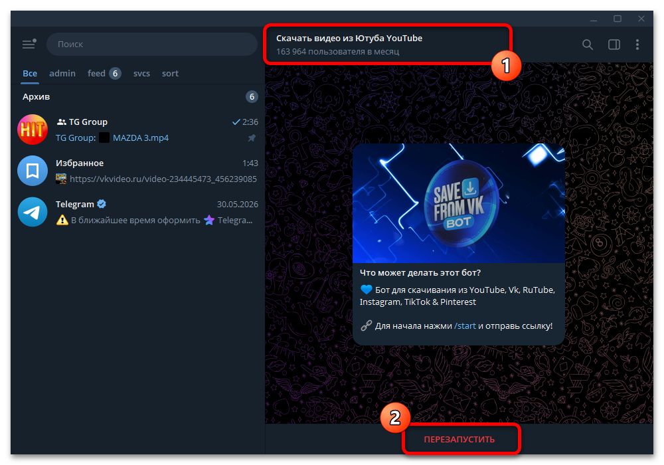
Task: Click 163 964 пользователя в месяц subtitle
Action: click(x=337, y=52)
